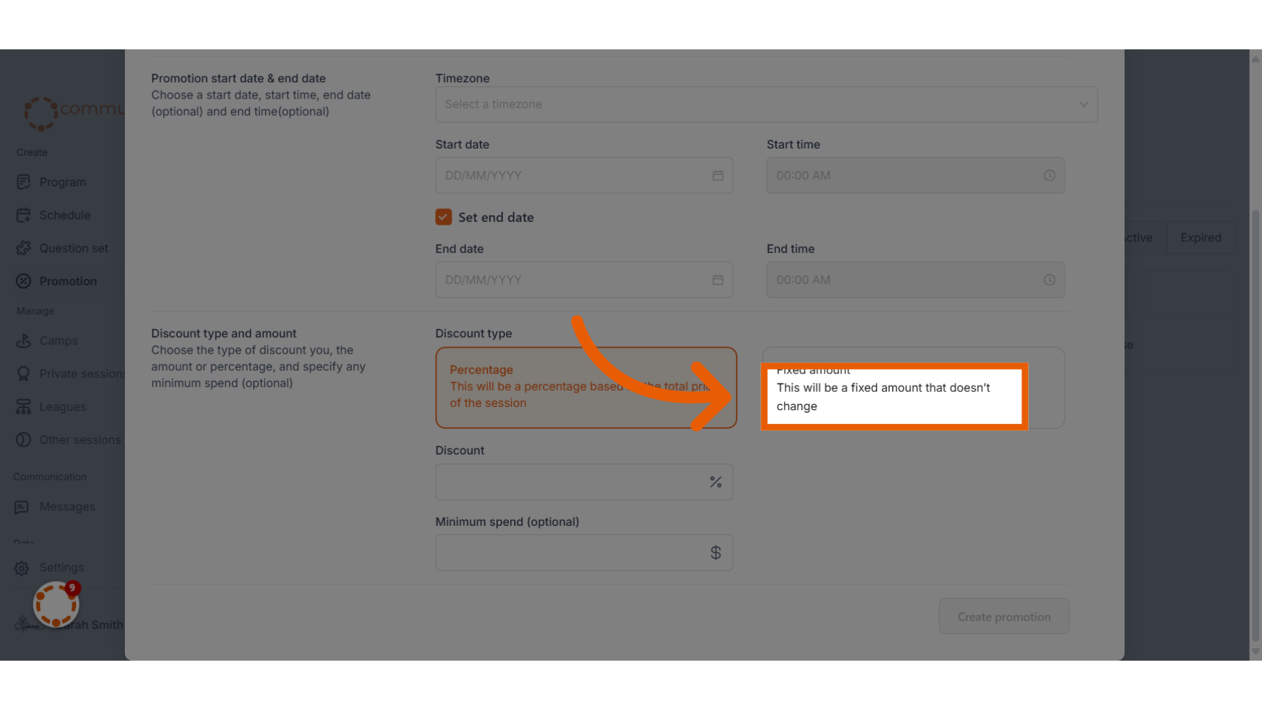Click the percent symbol in Discount field

(716, 482)
